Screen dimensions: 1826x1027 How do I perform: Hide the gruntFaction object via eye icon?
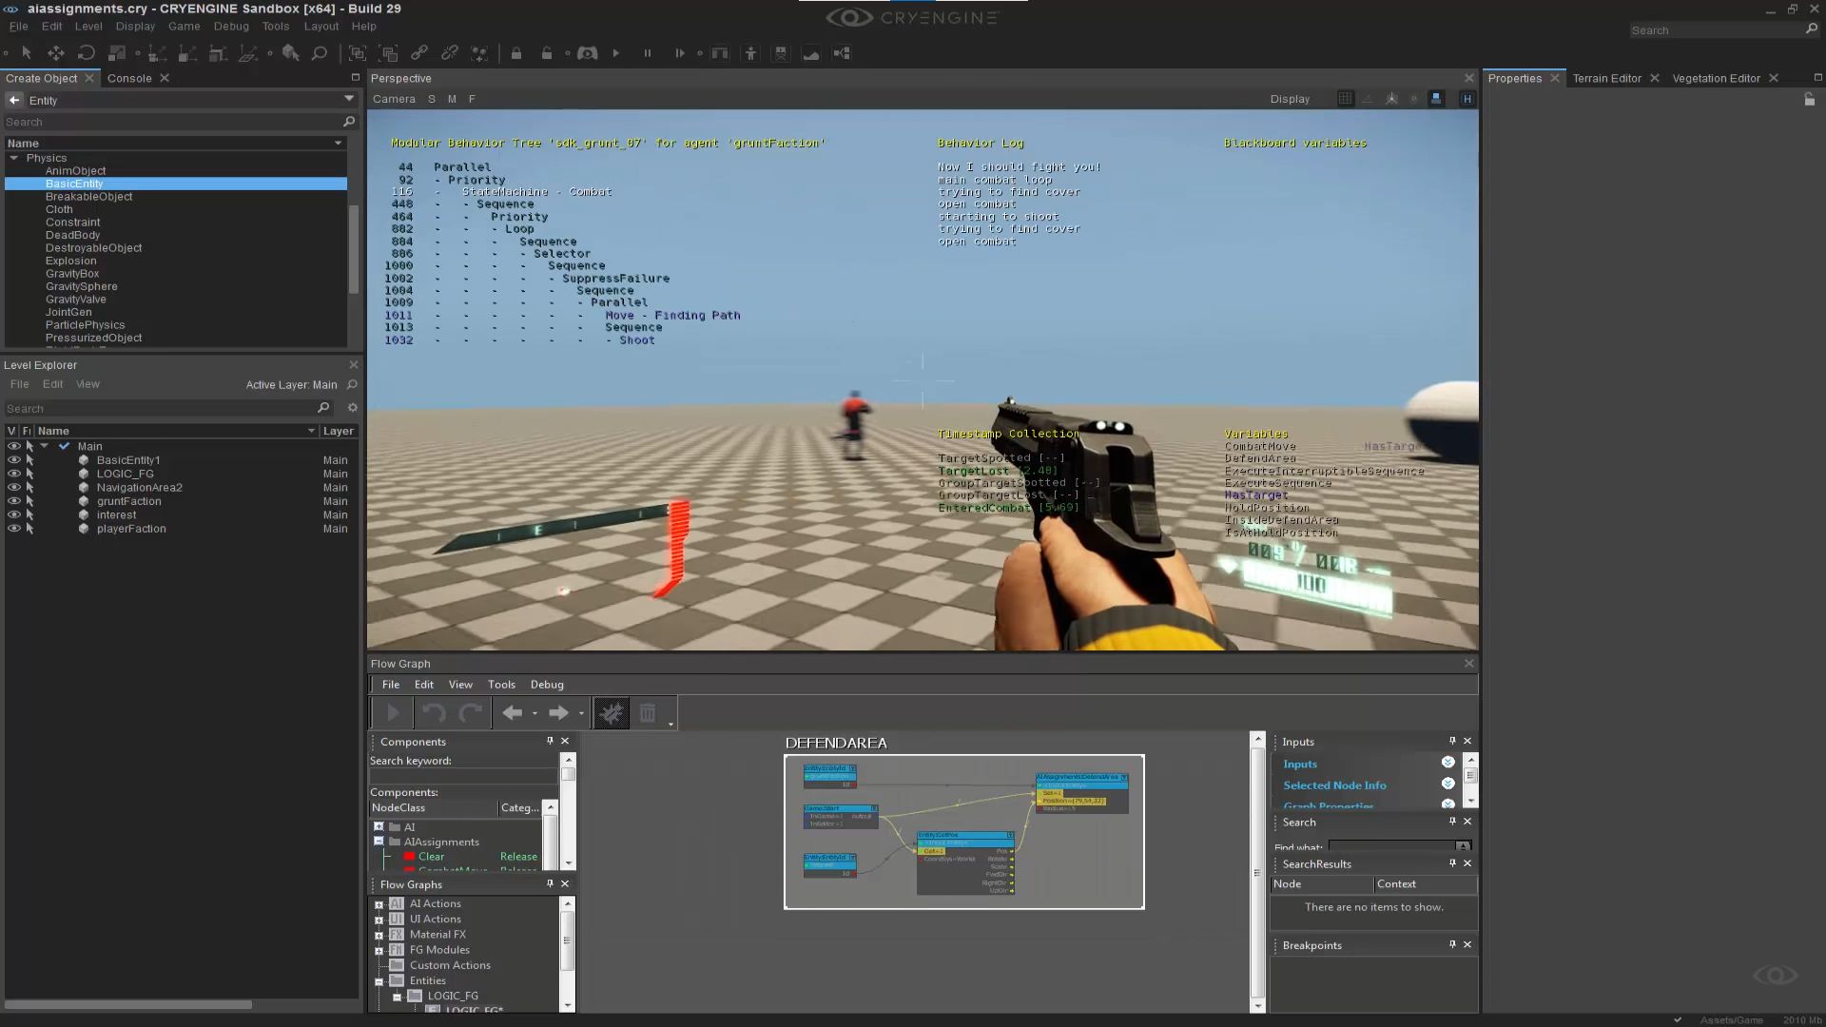click(x=13, y=501)
